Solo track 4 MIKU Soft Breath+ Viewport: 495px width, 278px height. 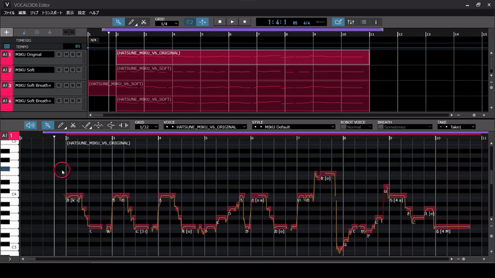(72, 101)
